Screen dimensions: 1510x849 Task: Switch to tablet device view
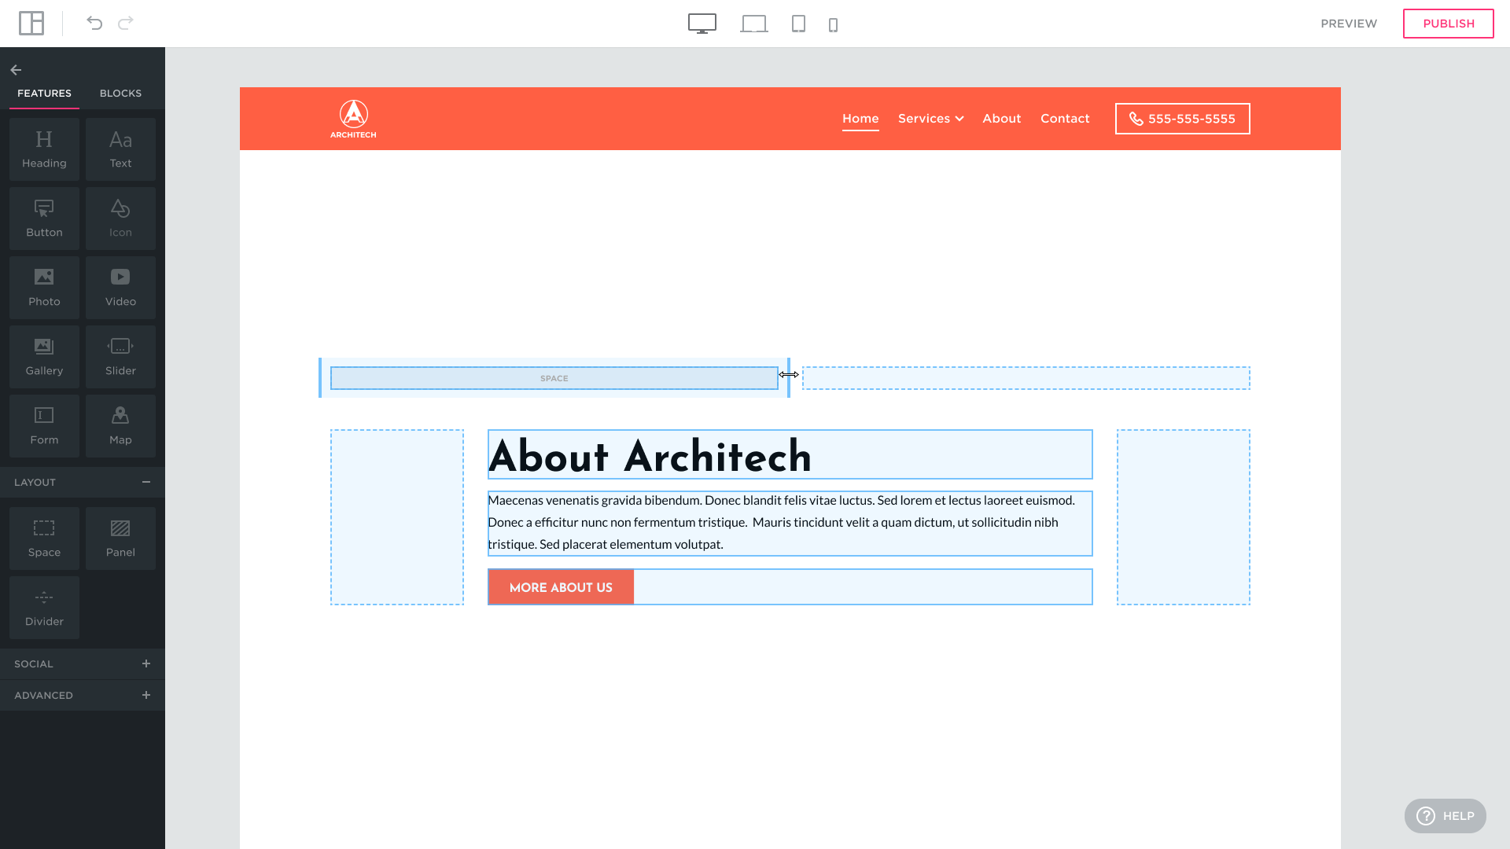(x=798, y=24)
